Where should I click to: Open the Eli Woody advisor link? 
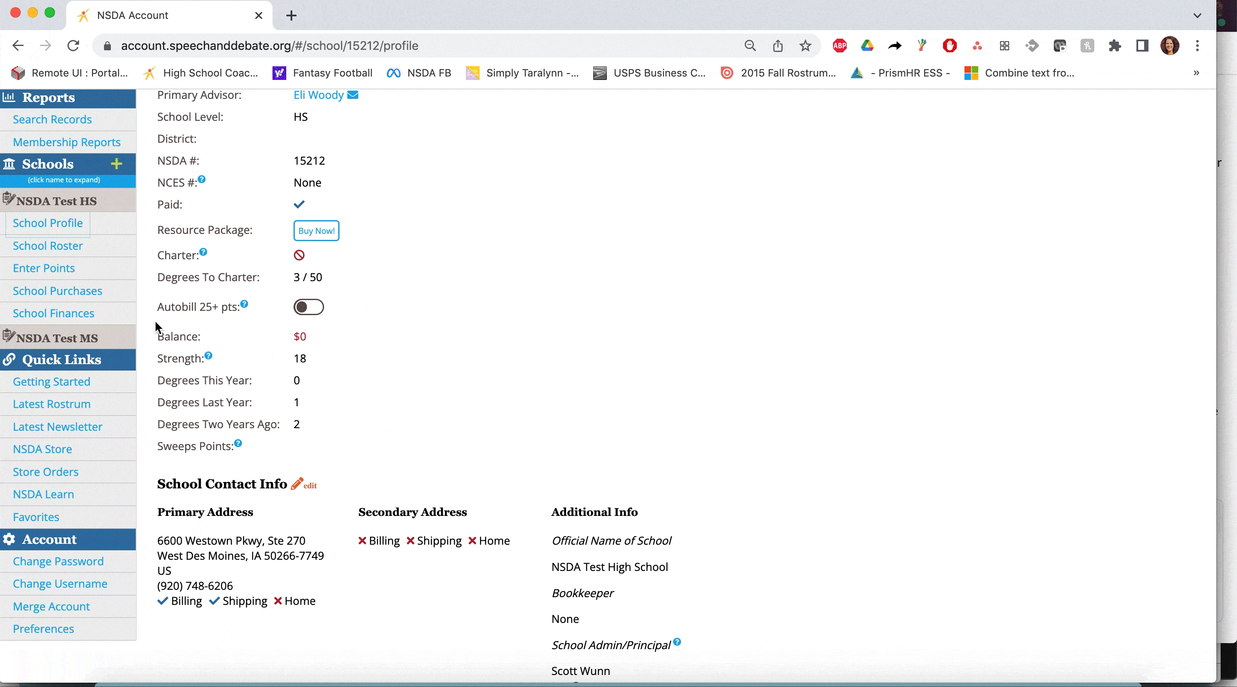318,95
